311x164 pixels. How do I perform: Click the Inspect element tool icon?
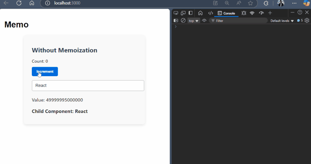pos(176,13)
